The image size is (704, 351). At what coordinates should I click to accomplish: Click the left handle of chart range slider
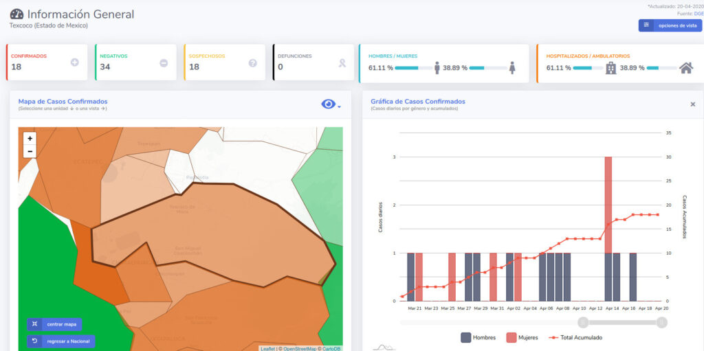click(x=583, y=322)
